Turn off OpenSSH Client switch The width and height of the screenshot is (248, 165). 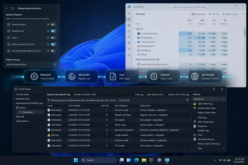[54, 31]
